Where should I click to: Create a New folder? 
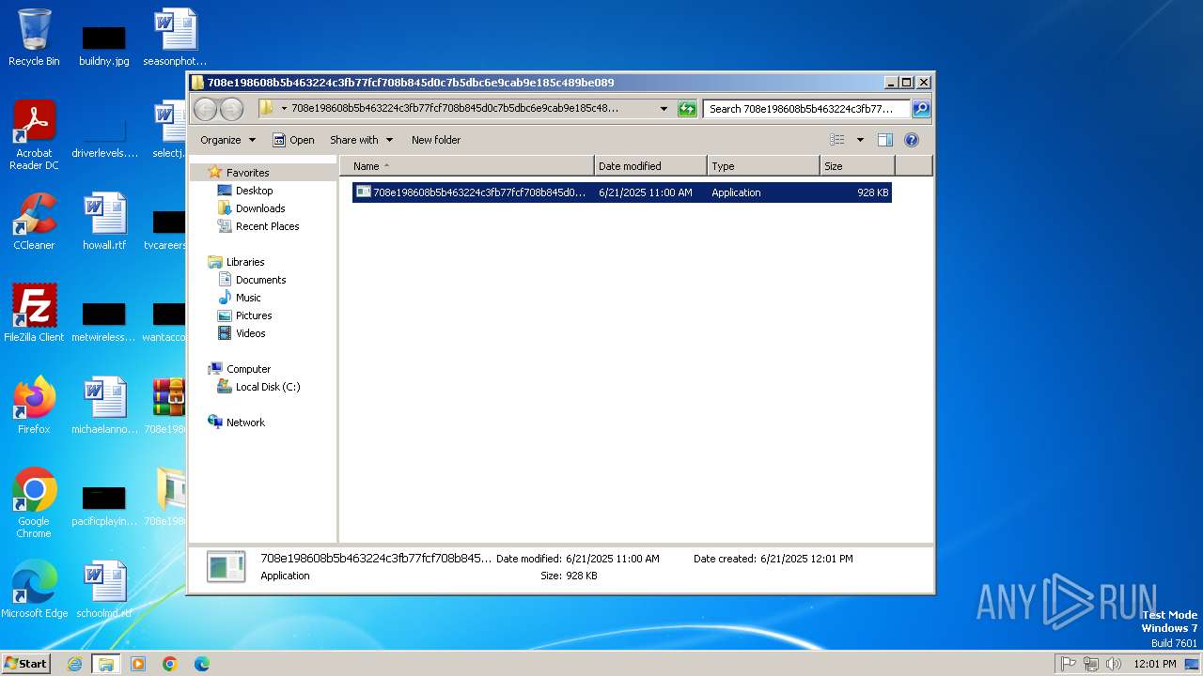436,140
